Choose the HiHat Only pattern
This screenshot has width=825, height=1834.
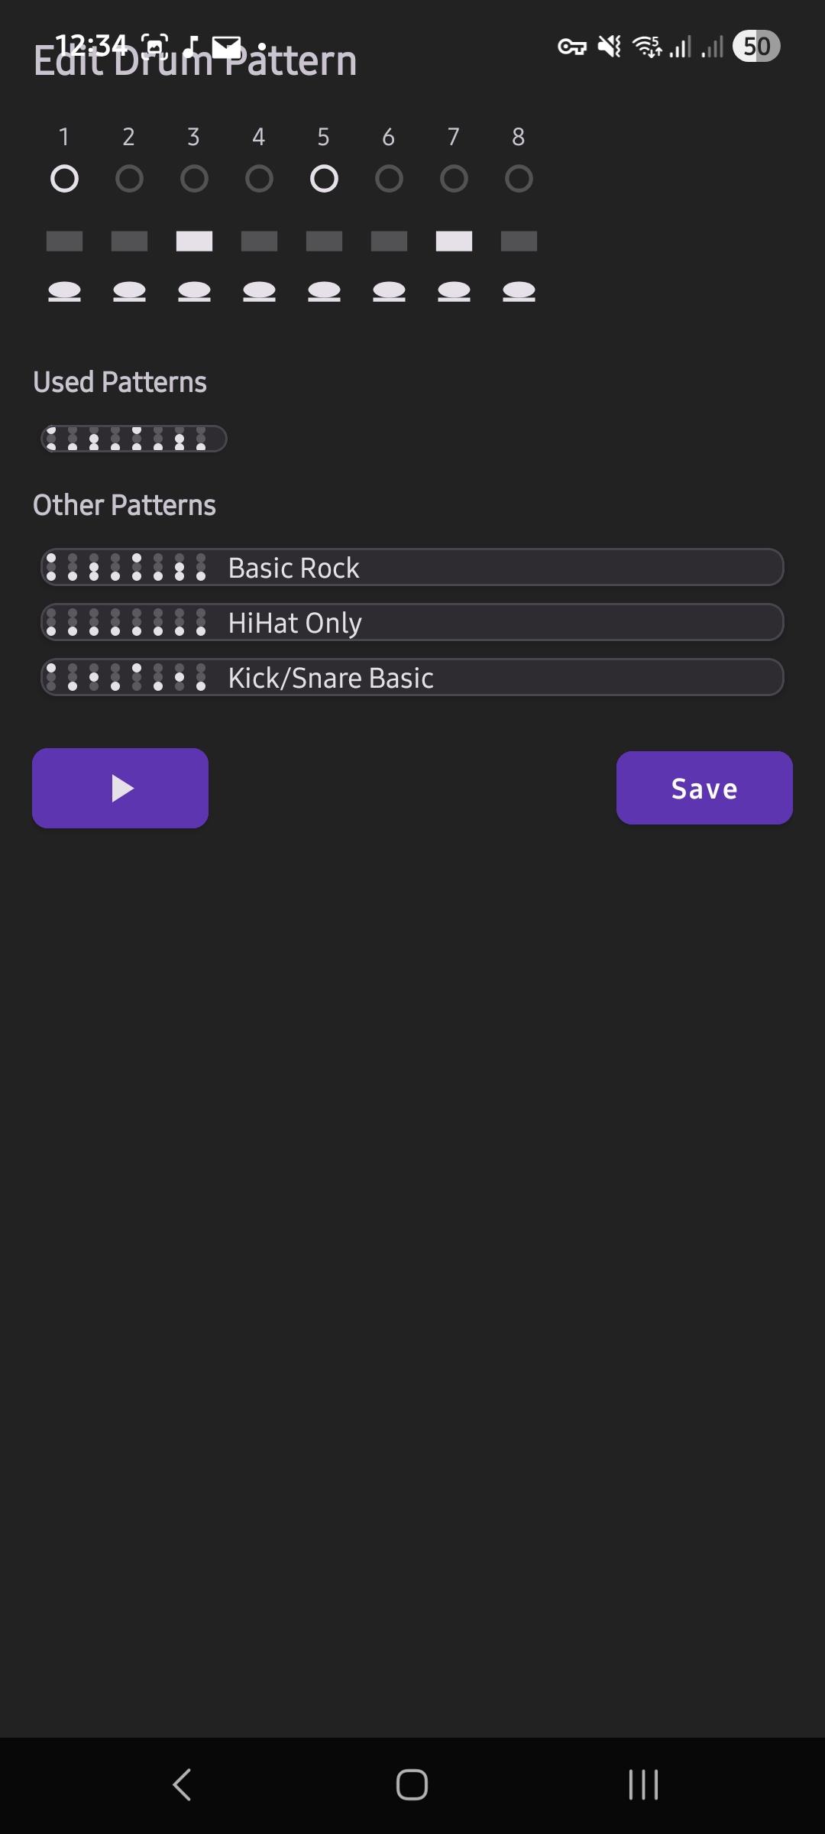point(412,623)
